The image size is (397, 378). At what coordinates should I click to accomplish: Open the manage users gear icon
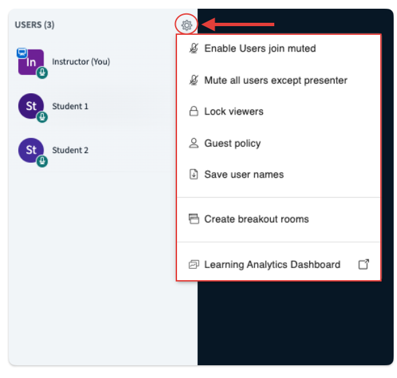[x=186, y=25]
